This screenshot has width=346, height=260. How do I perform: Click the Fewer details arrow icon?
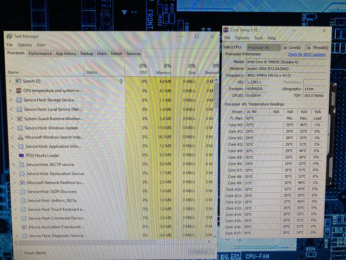click(19, 253)
